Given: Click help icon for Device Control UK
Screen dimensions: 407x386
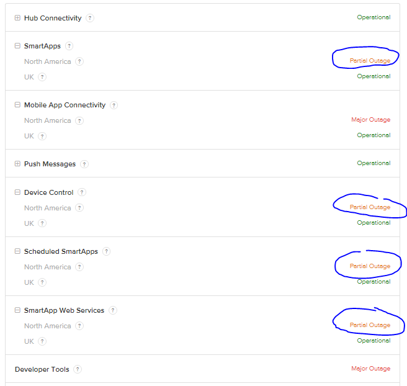Looking at the screenshot, I should (x=42, y=223).
